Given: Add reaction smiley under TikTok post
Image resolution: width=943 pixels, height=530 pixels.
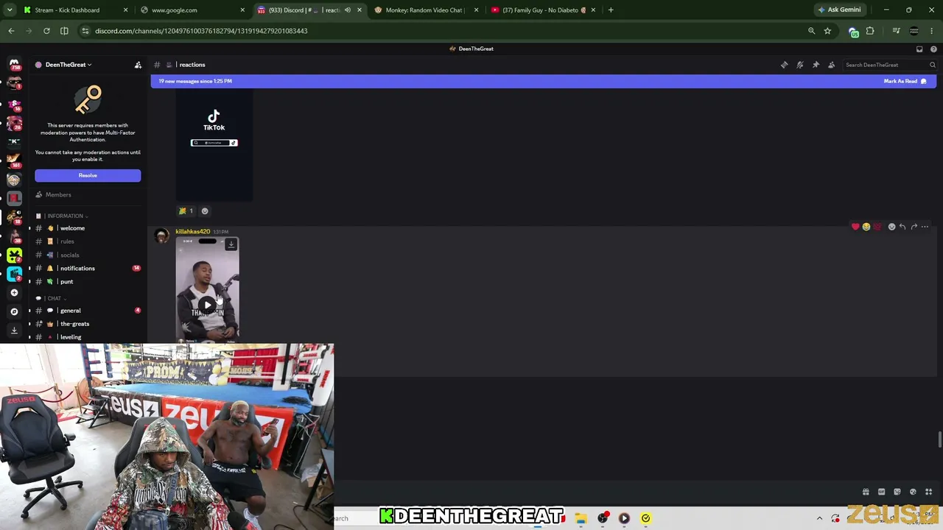Looking at the screenshot, I should tap(205, 211).
